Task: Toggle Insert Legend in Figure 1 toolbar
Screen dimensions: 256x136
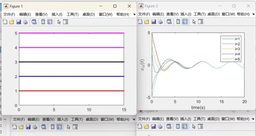Action: [x=50, y=22]
